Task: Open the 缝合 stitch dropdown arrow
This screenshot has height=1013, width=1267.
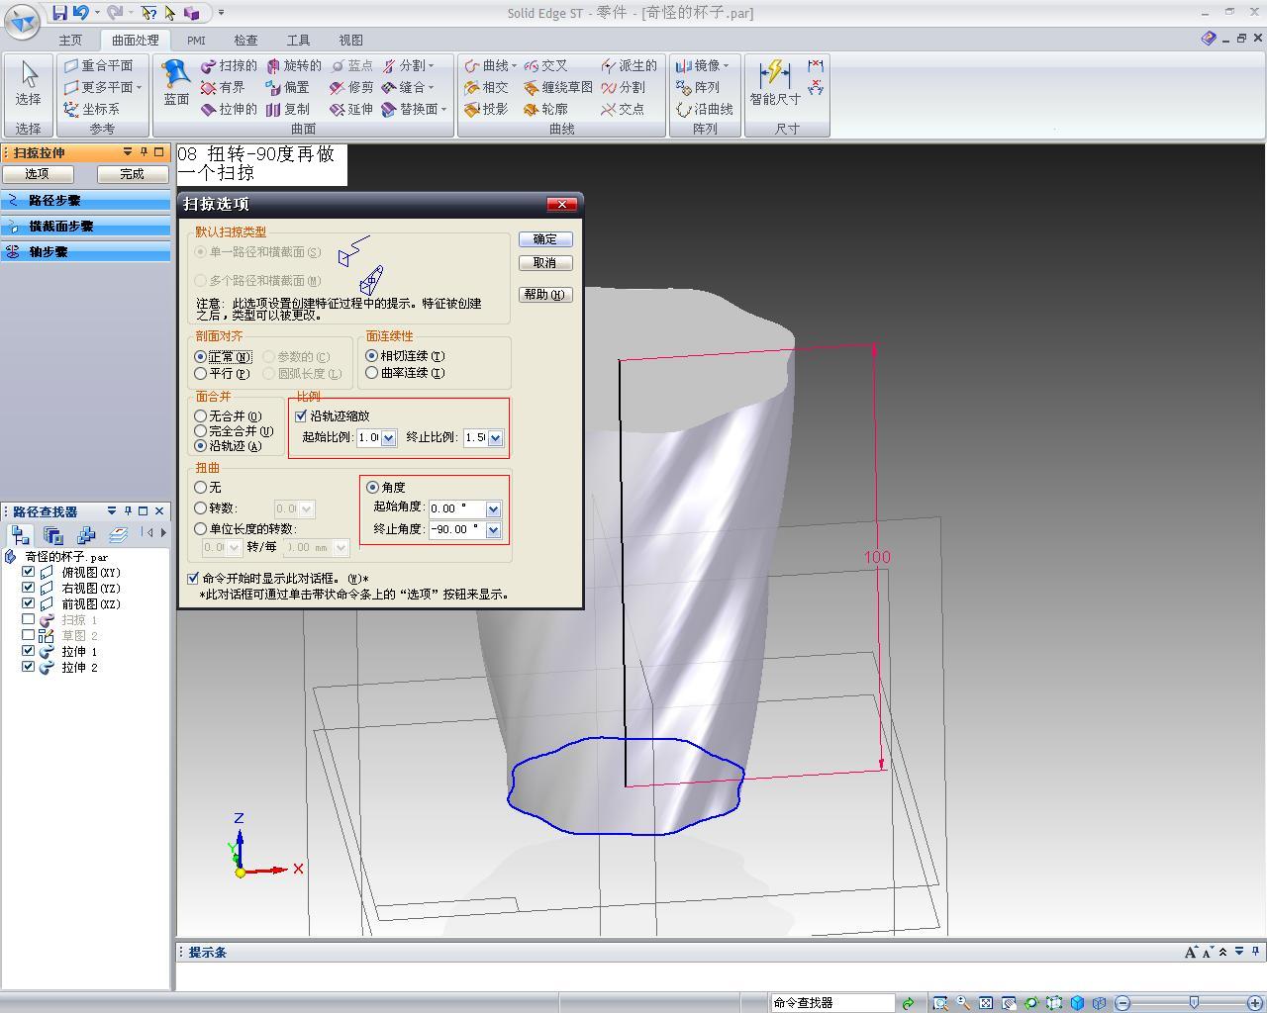Action: [431, 87]
